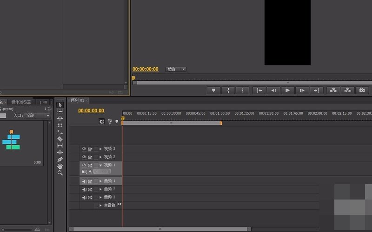Toggle visibility of 视频 2 track
This screenshot has height=232, width=372.
[x=84, y=157]
